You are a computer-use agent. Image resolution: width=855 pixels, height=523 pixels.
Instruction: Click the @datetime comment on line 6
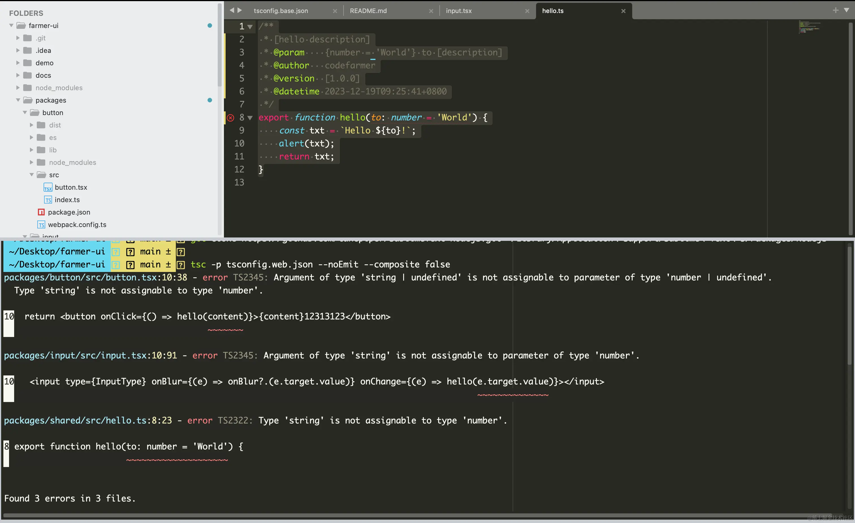[360, 92]
